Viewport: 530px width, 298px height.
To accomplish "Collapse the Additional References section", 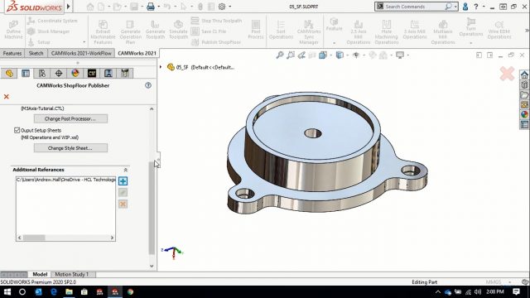I will click(125, 170).
